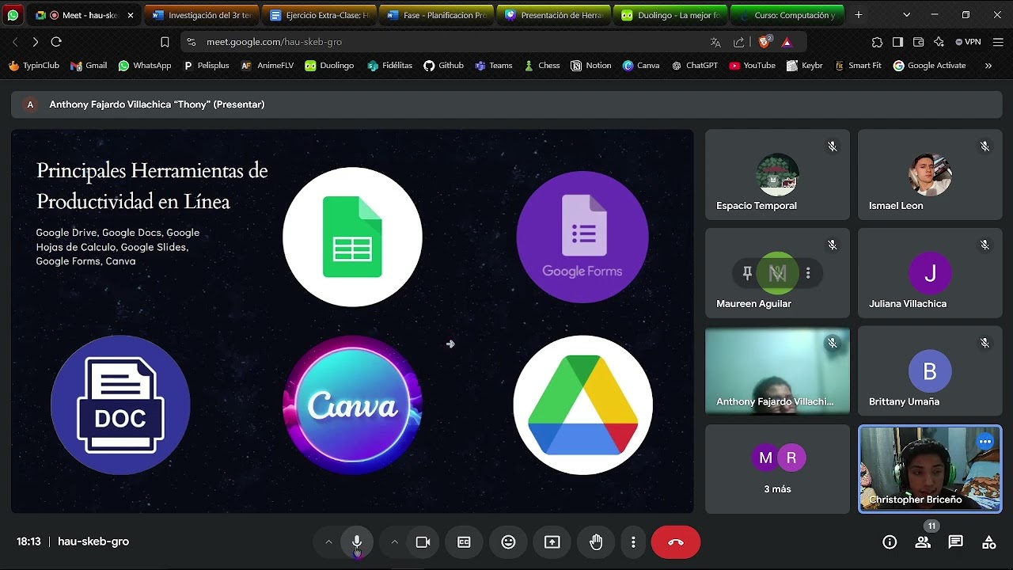Screen dimensions: 1013x570
Task: Click Espacio Temporal participant avatar
Action: click(x=777, y=174)
